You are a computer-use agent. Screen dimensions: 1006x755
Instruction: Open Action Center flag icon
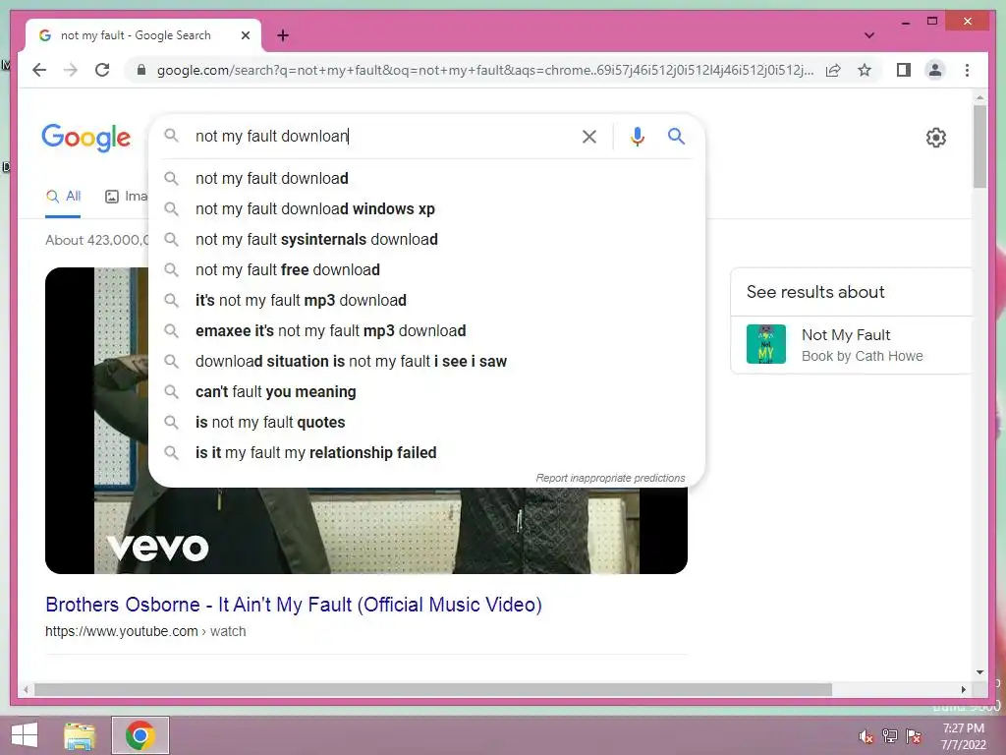[x=914, y=736]
